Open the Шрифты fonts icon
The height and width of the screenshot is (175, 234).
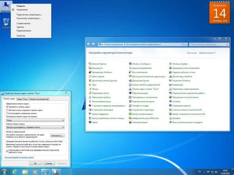click(x=170, y=118)
